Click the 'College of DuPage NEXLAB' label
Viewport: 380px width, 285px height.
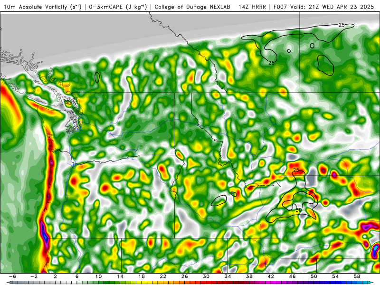tap(192, 7)
